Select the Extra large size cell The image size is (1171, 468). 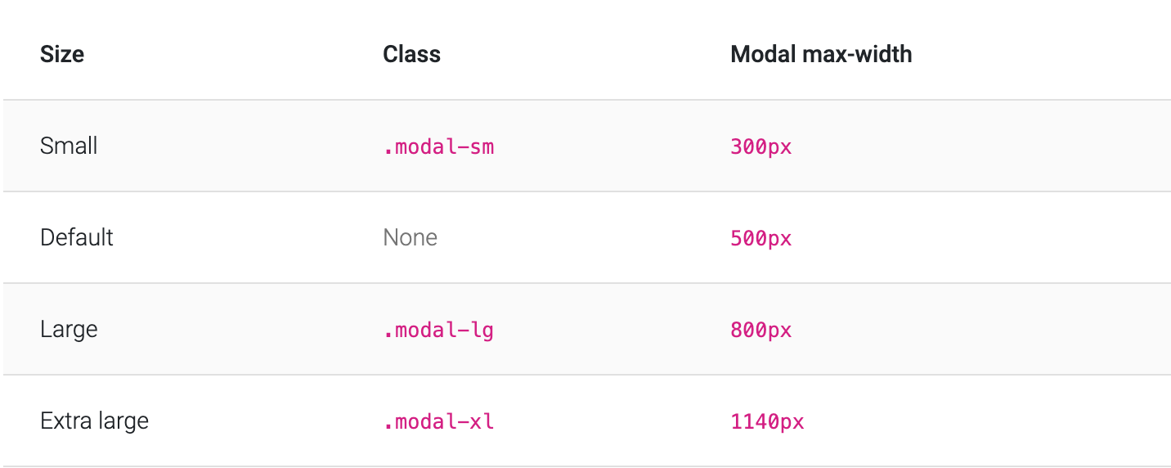pyautogui.click(x=94, y=421)
